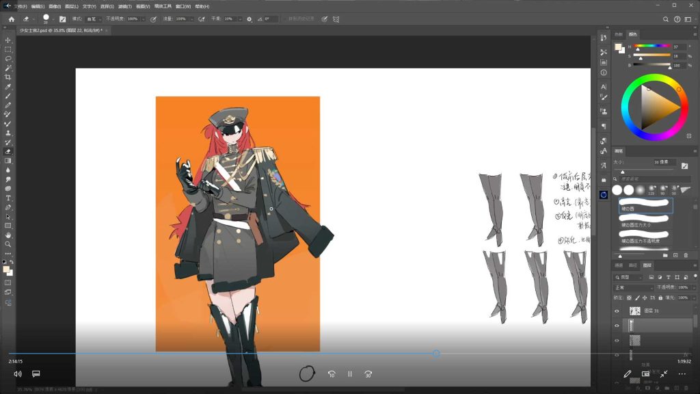Click trash icon in brush panel
The height and width of the screenshot is (394, 700).
pos(686,255)
